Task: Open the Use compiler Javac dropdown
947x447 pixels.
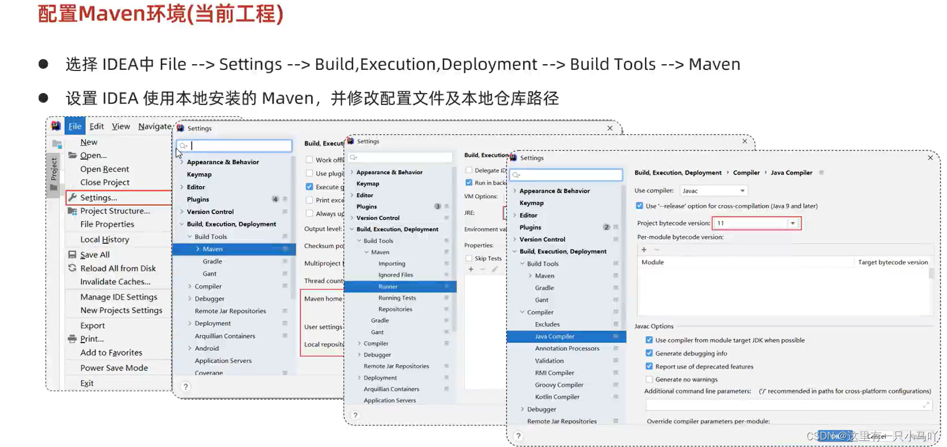Action: click(x=714, y=191)
